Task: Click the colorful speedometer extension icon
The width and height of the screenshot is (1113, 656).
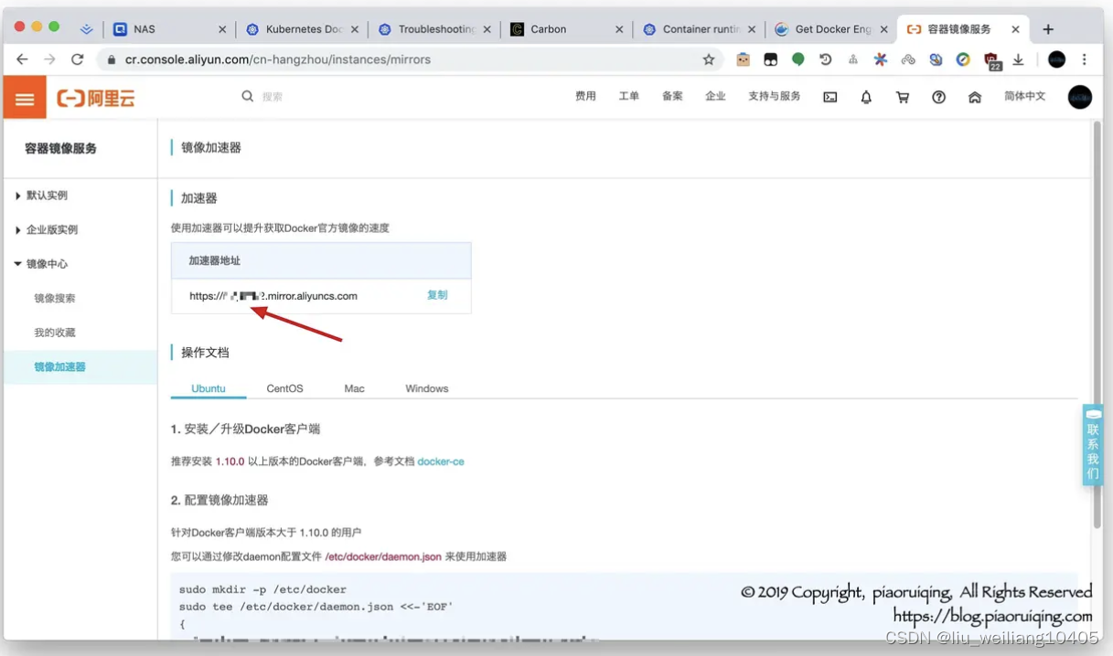Action: (963, 59)
